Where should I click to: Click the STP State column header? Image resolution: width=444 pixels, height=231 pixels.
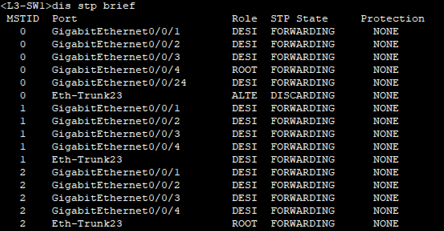(299, 19)
